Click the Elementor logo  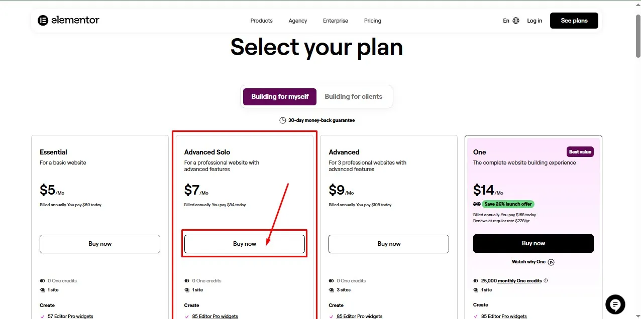[68, 20]
